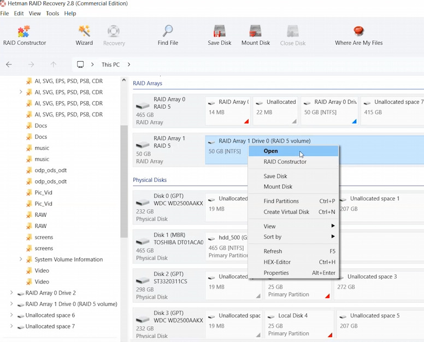Click the Recovery toolbar icon
This screenshot has width=424, height=342.
(x=114, y=36)
